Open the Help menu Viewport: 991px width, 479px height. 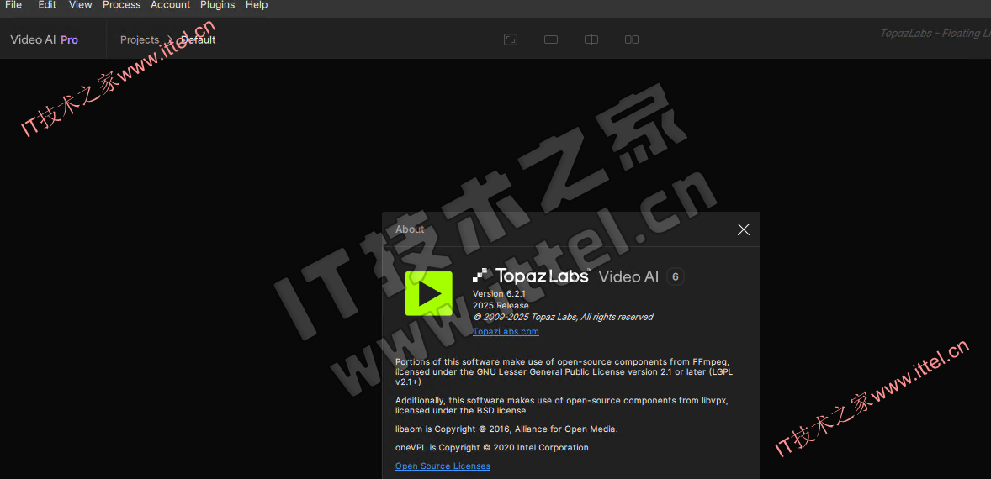[257, 5]
